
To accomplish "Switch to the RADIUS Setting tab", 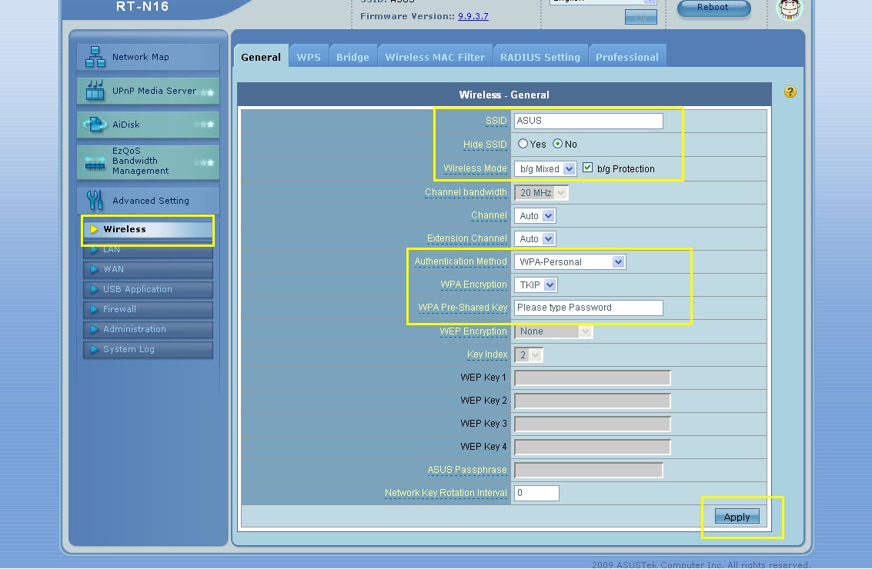I will [x=540, y=57].
